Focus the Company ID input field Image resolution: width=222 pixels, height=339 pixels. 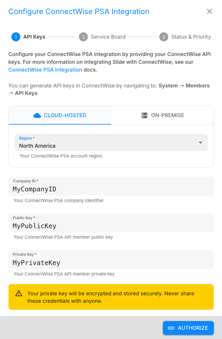coord(111,189)
